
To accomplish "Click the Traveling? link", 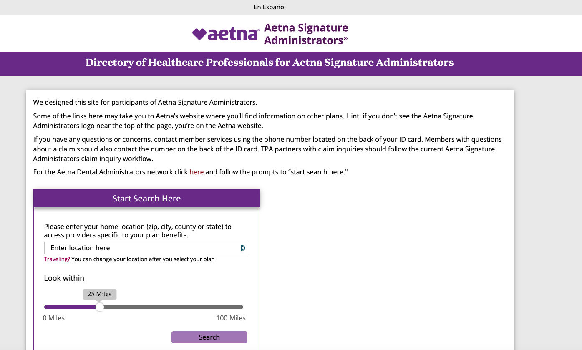I will tap(56, 259).
